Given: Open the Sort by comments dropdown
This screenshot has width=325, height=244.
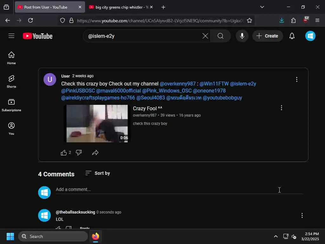Looking at the screenshot, I should (98, 173).
